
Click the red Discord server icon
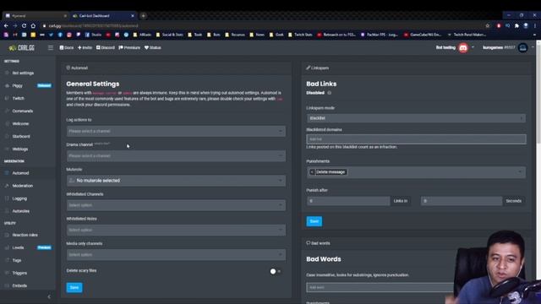coord(463,48)
